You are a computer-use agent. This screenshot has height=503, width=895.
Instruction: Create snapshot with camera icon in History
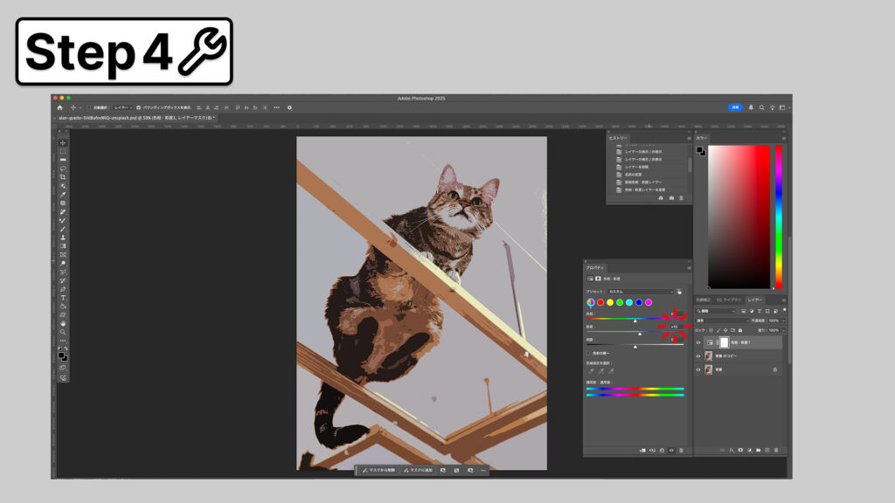671,198
